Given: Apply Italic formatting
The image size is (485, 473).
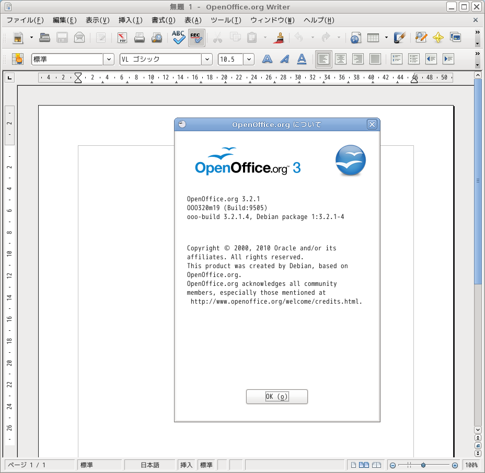Looking at the screenshot, I should click(284, 59).
